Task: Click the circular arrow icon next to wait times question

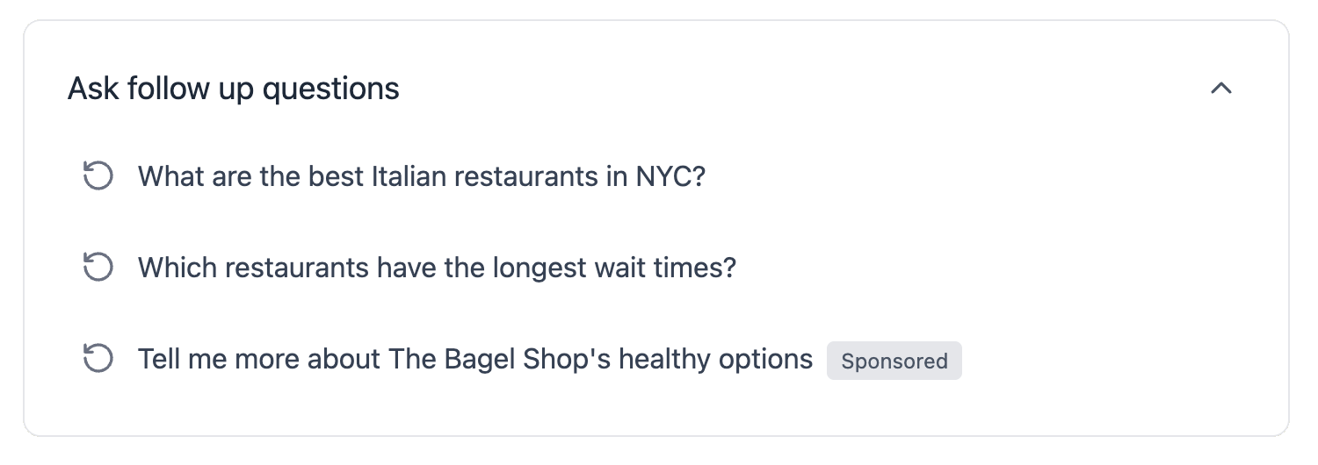Action: coord(98,268)
